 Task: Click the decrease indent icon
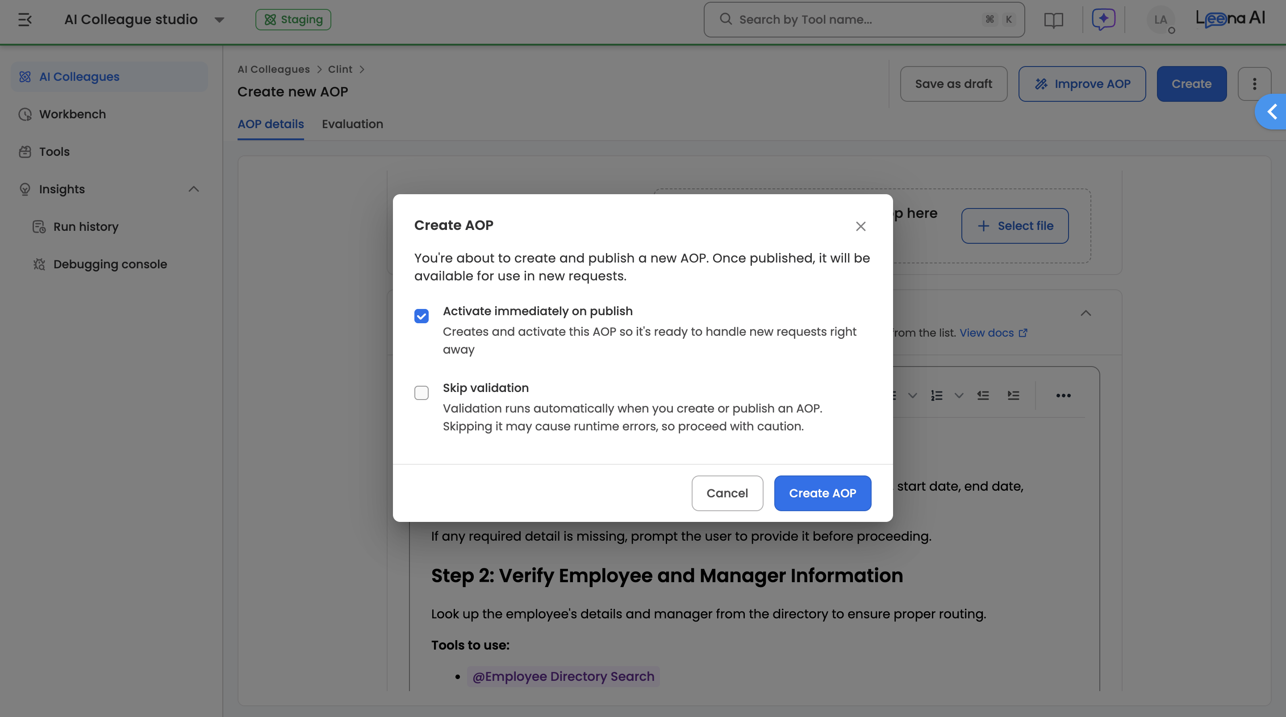point(983,396)
